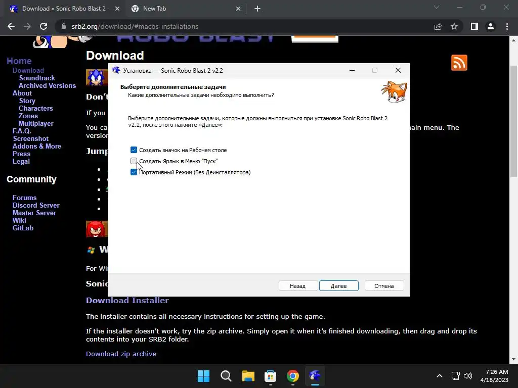Open Windows Start menu
Image resolution: width=518 pixels, height=388 pixels.
click(x=203, y=376)
